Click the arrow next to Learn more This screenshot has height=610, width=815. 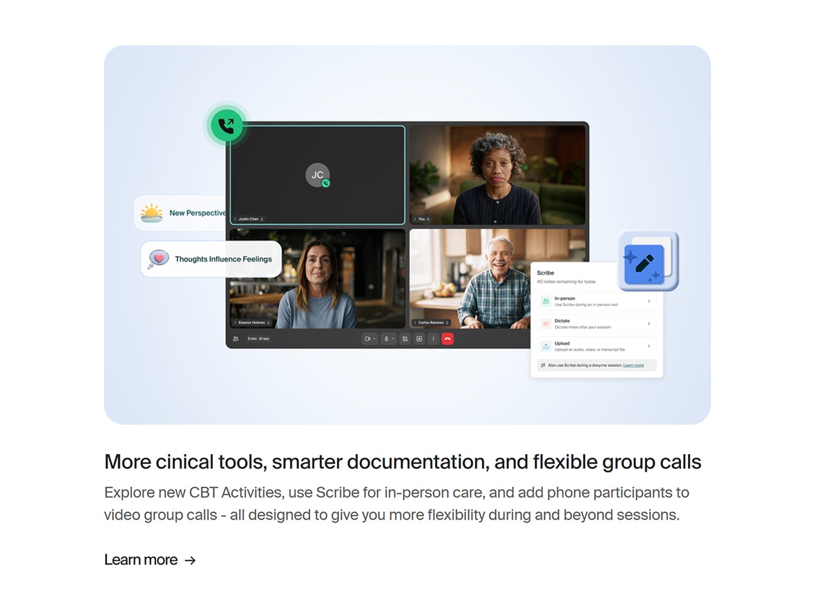[190, 560]
